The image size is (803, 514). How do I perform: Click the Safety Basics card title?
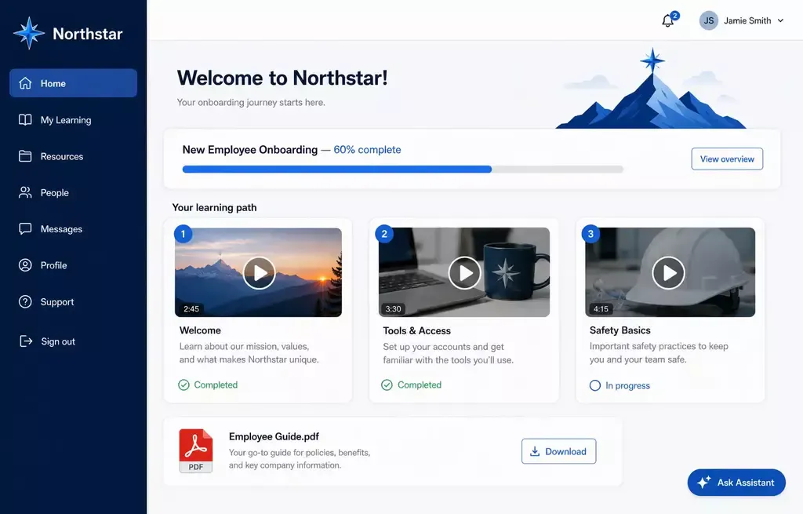(620, 330)
